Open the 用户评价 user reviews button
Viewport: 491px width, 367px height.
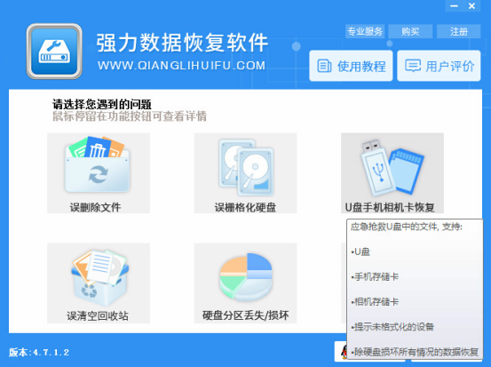tap(439, 66)
